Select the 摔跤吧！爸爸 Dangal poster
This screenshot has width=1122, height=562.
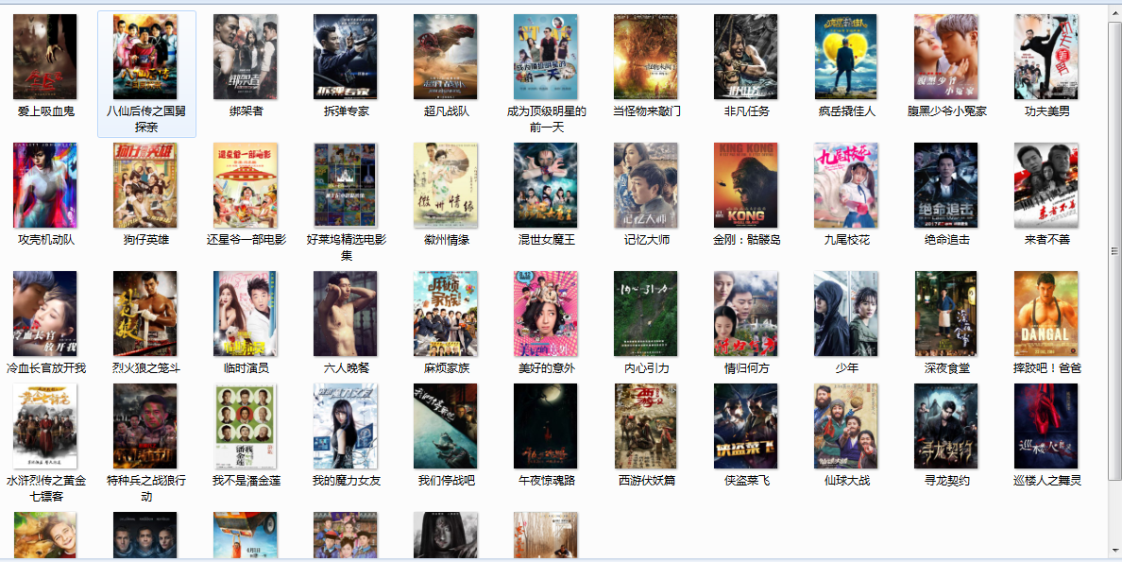[x=1046, y=314]
